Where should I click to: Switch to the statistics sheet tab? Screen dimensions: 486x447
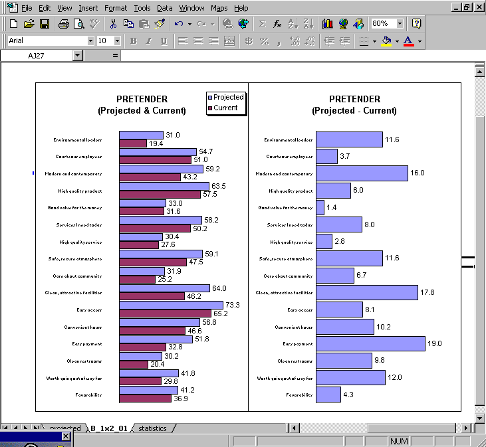152,428
